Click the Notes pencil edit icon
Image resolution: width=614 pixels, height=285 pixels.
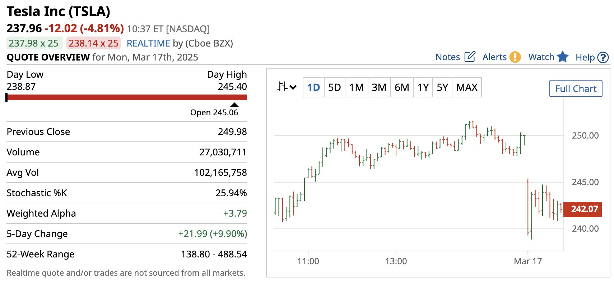(470, 57)
